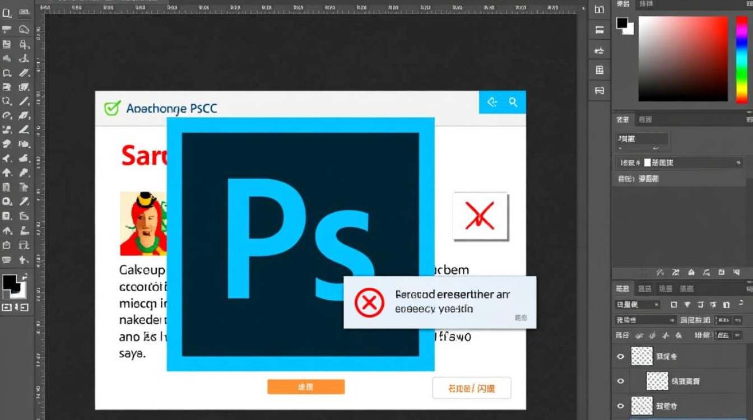Select the indented layer's checkered thumbnail

click(657, 381)
